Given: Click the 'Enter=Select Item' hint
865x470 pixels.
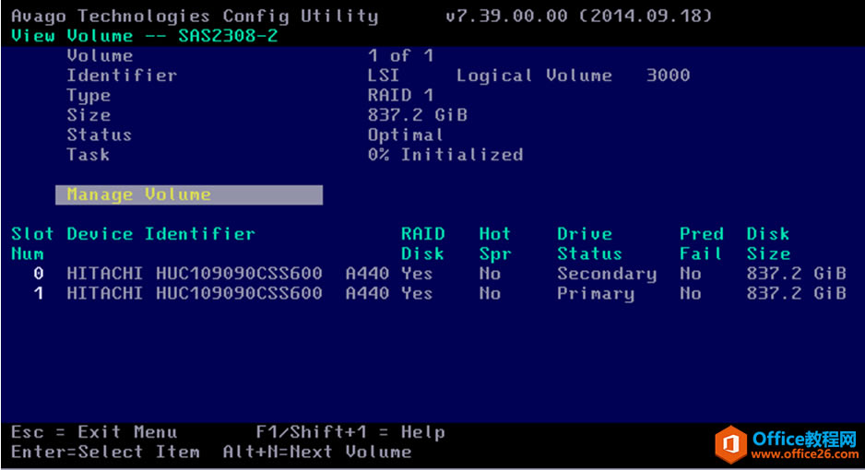Looking at the screenshot, I should [x=105, y=452].
